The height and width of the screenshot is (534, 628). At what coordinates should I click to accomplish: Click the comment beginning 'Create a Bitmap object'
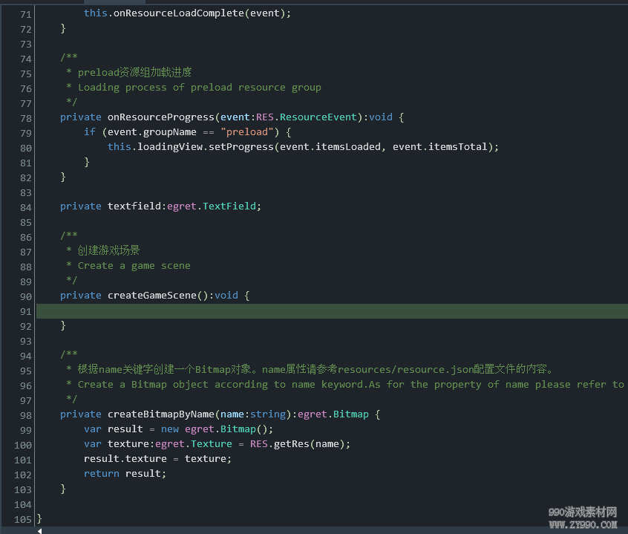[x=351, y=385]
